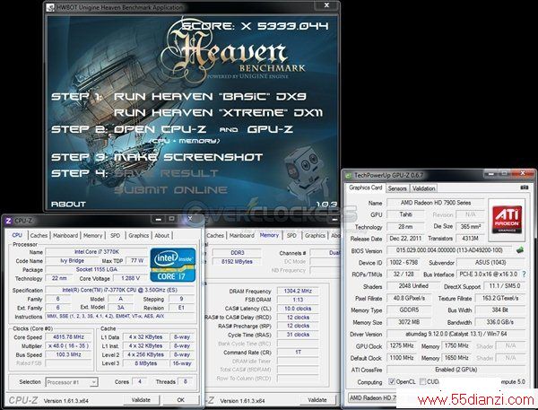This screenshot has height=410, width=538.
Task: Toggle the OpenCL checkbox in GPU-Z
Action: coord(392,381)
